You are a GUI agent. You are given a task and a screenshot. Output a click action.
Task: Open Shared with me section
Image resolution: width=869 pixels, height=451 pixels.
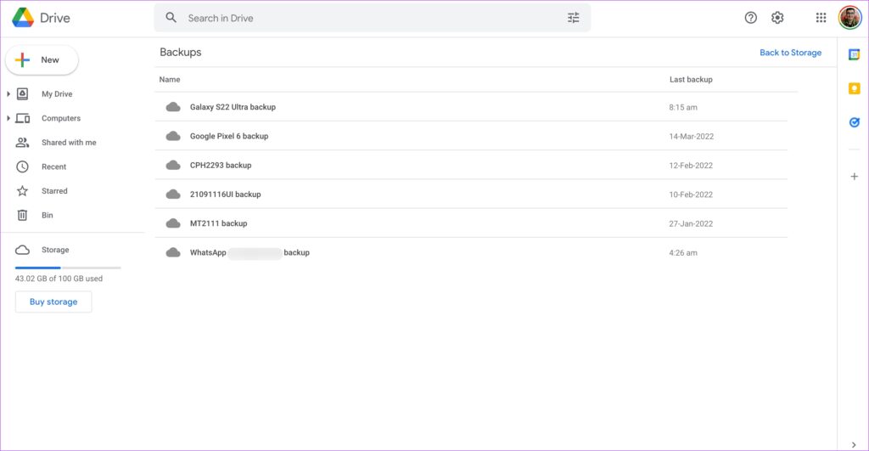[69, 143]
